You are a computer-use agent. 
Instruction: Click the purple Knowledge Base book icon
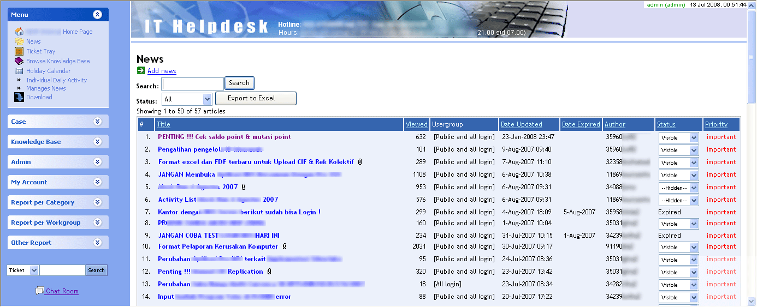click(x=19, y=61)
